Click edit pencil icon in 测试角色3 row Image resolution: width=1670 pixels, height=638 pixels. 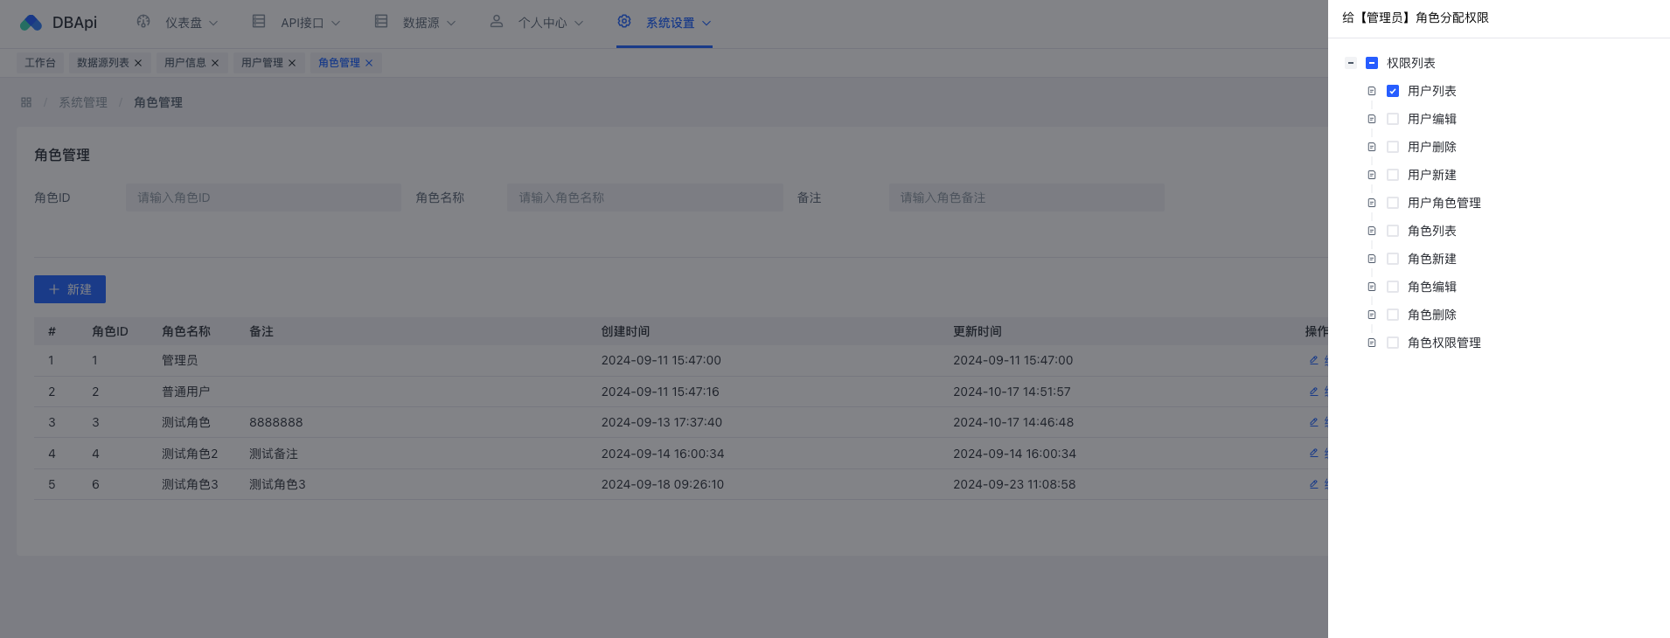coord(1313,484)
